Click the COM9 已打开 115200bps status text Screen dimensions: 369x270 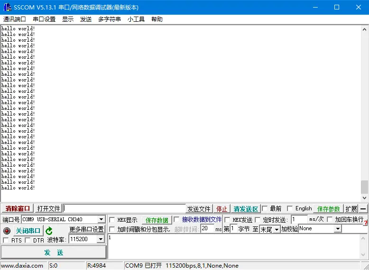pos(182,266)
